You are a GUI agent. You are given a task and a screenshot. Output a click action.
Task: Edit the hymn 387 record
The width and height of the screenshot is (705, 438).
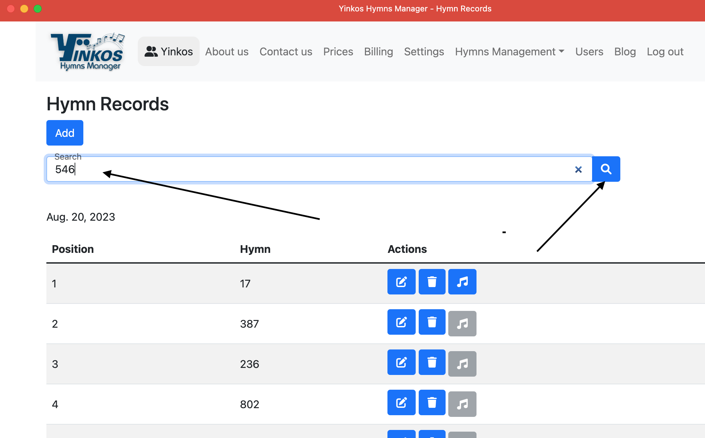pyautogui.click(x=401, y=322)
